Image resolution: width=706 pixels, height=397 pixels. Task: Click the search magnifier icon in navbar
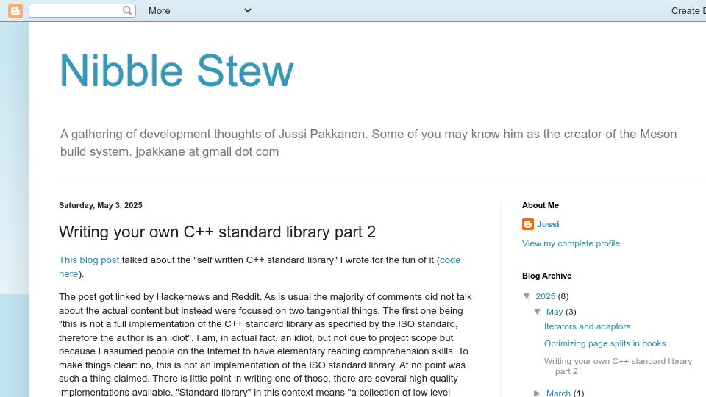click(127, 10)
